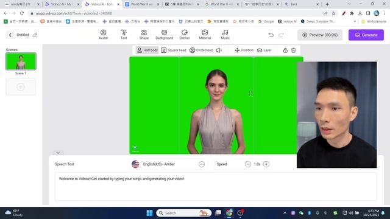
Task: Expand the bookmarks overflow arrow
Action: 355,21
